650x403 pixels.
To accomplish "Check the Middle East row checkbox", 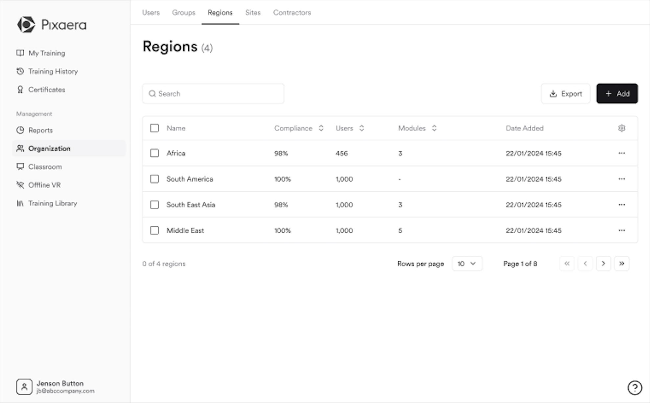I will (154, 230).
